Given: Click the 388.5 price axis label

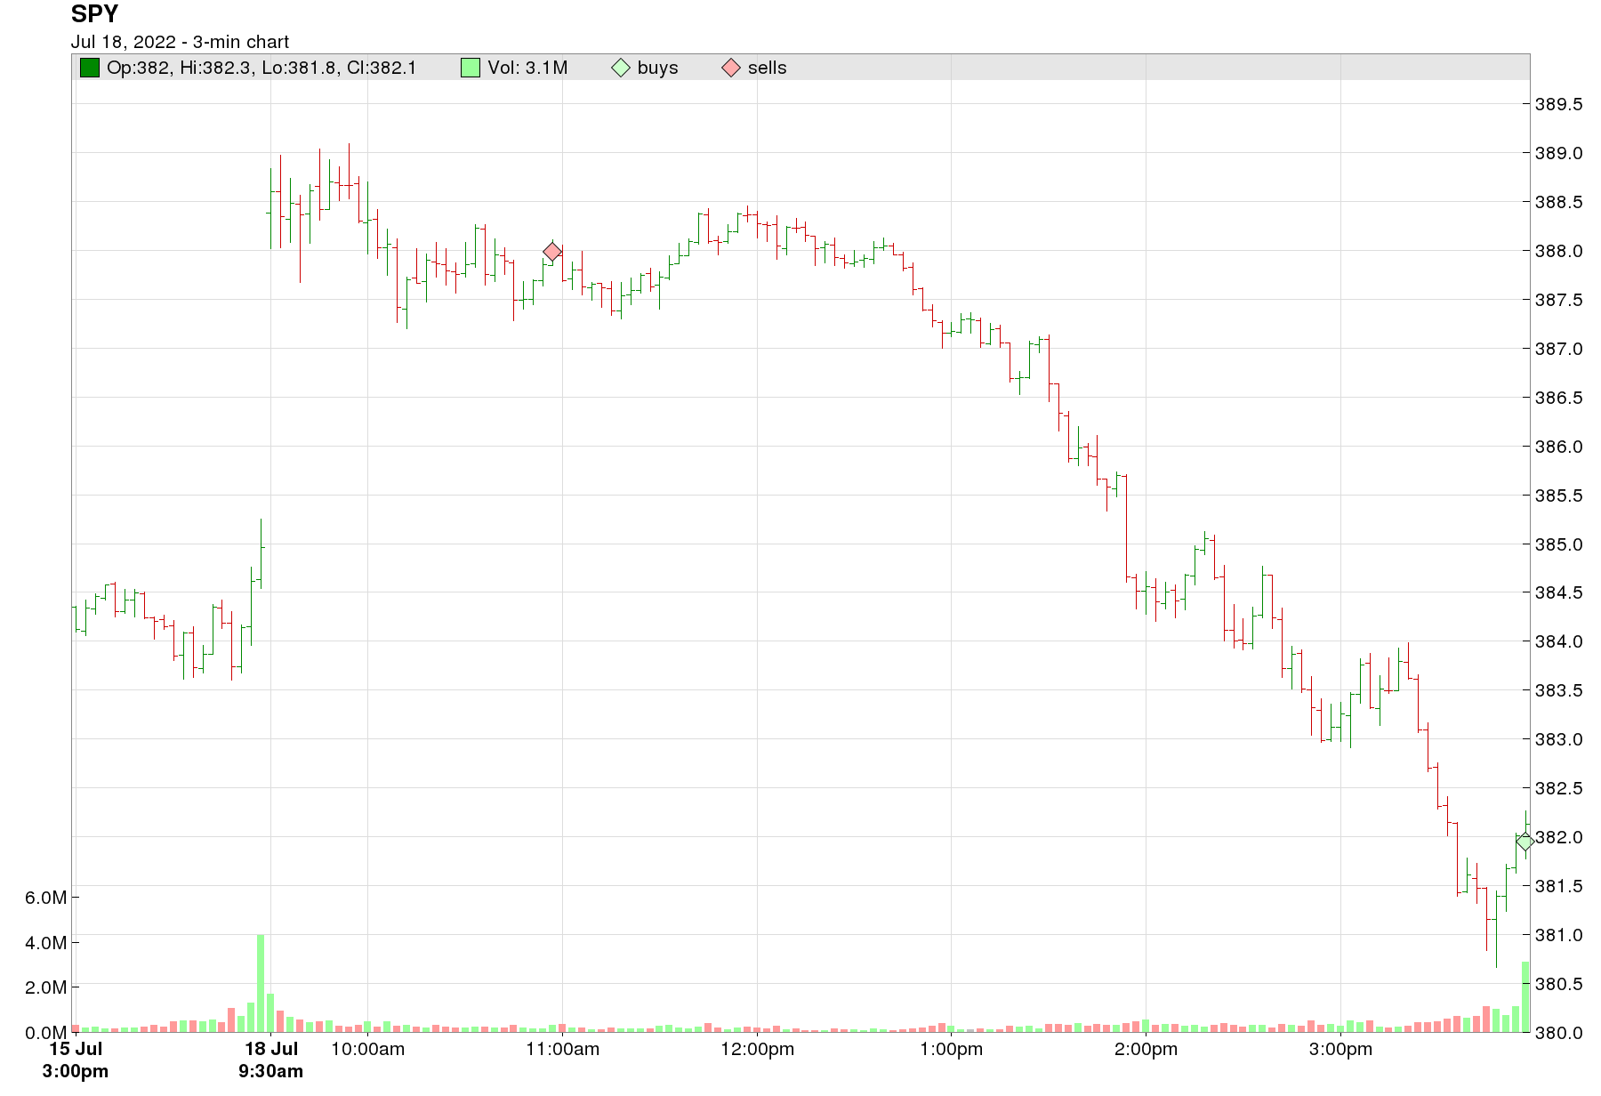Looking at the screenshot, I should coord(1559,202).
